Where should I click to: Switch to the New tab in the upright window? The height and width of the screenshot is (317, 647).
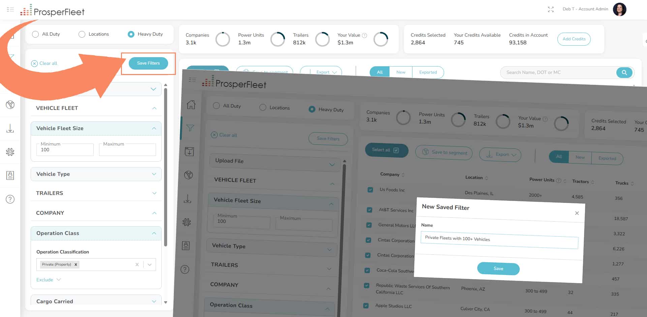point(401,72)
